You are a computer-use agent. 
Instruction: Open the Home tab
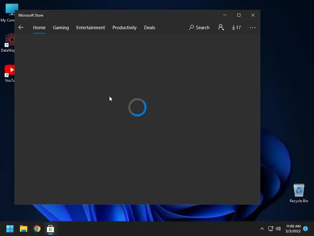pyautogui.click(x=39, y=27)
